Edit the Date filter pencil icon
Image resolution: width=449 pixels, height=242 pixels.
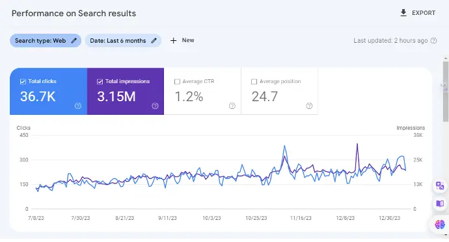coord(154,40)
